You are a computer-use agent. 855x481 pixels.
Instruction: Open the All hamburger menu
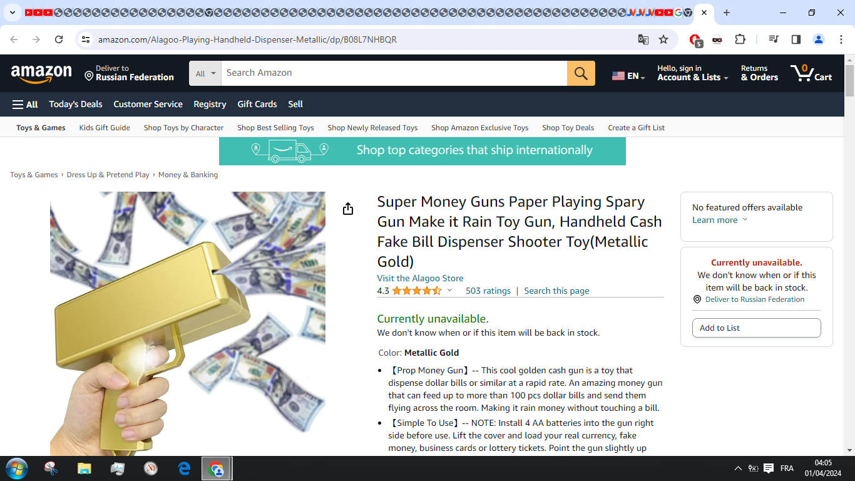(25, 105)
